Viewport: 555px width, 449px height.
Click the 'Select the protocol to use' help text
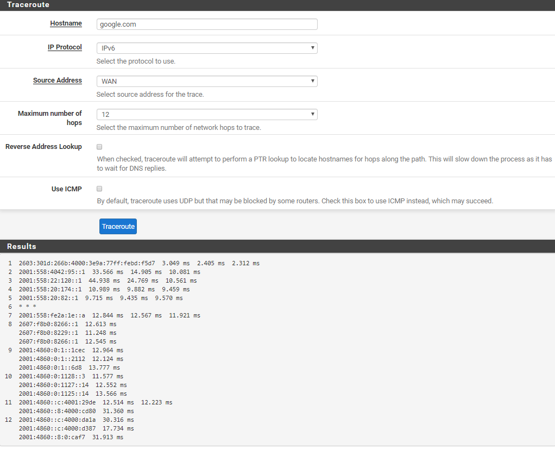pos(136,61)
